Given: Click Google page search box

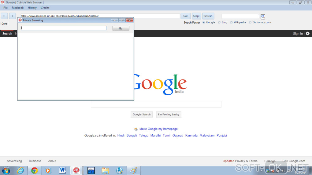Looking at the screenshot, I should [x=156, y=104].
